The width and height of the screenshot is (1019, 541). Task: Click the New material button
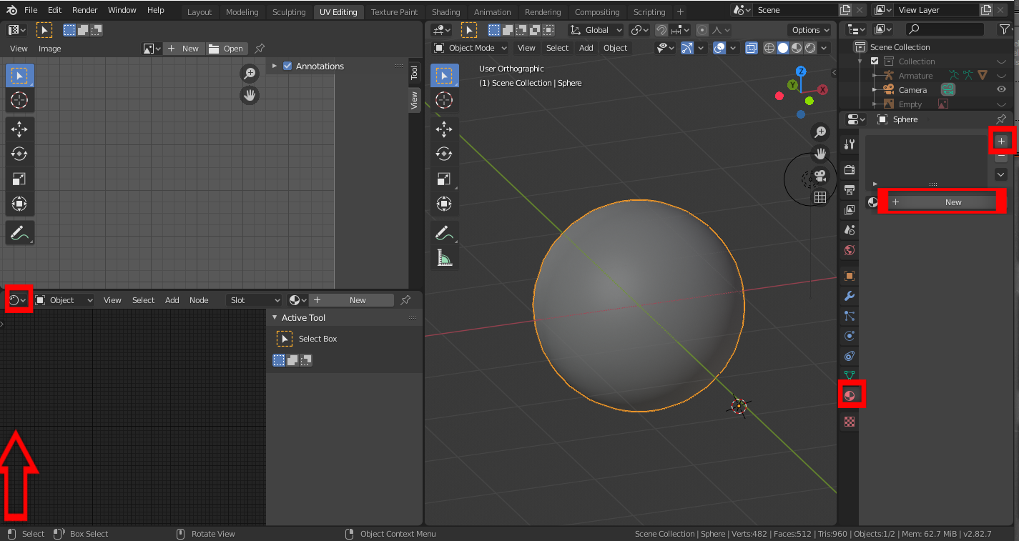tap(941, 202)
